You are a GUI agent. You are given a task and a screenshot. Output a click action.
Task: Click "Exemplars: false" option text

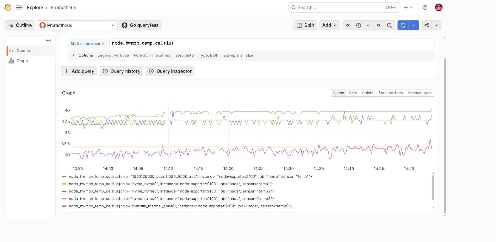point(238,55)
